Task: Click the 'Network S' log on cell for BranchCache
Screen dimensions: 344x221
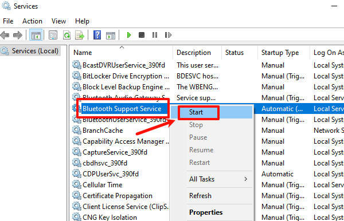Action: (329, 131)
